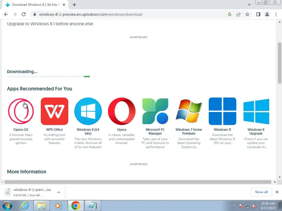Open Windows Explorer from the taskbar
The image size is (282, 211).
point(42,206)
